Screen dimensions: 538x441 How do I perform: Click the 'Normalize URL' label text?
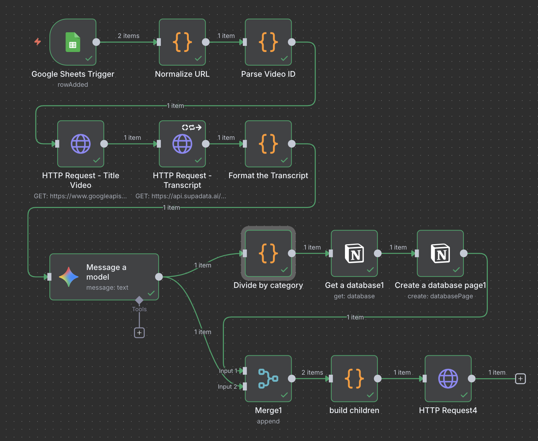point(182,74)
